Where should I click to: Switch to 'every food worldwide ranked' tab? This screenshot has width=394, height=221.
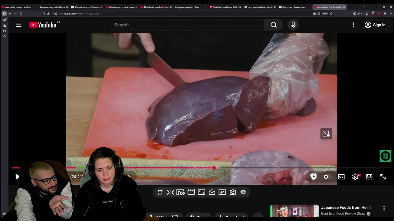pyautogui.click(x=259, y=7)
